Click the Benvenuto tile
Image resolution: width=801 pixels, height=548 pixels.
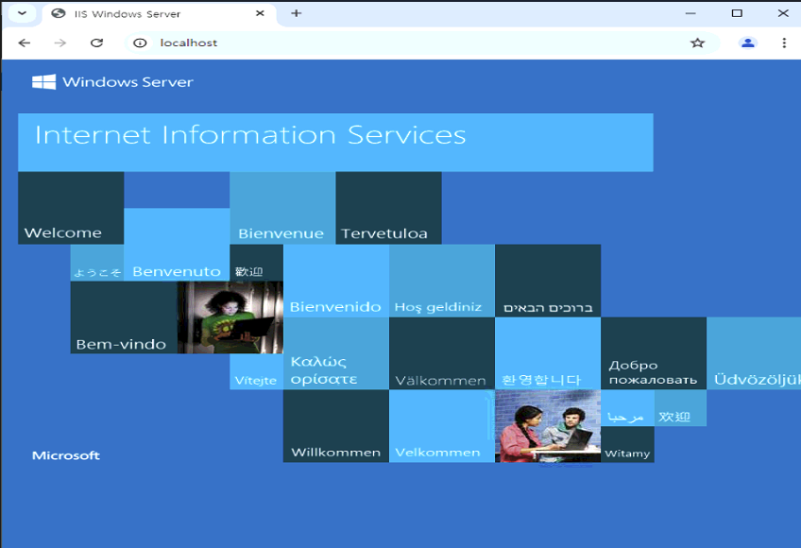[177, 245]
